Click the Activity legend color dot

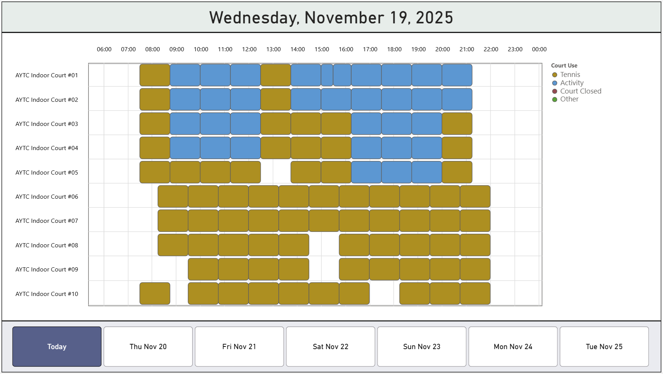555,83
